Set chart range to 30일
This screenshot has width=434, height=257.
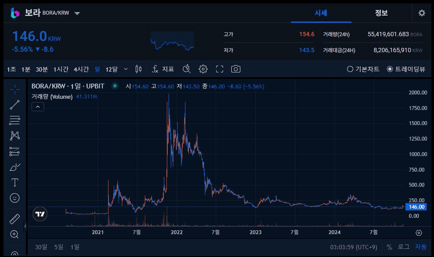pyautogui.click(x=41, y=247)
